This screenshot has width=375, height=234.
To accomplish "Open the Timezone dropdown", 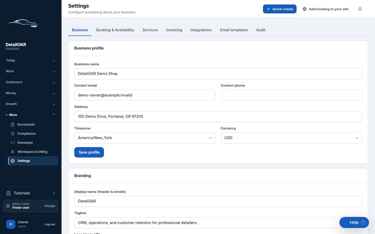I will [145, 138].
